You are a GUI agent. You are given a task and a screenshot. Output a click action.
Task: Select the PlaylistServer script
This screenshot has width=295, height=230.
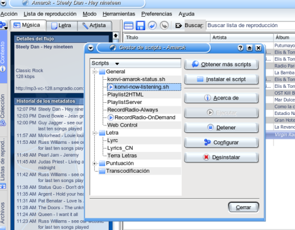click(x=124, y=102)
